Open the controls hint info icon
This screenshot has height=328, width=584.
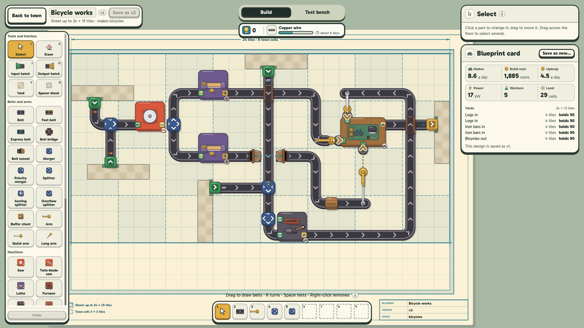pyautogui.click(x=355, y=295)
